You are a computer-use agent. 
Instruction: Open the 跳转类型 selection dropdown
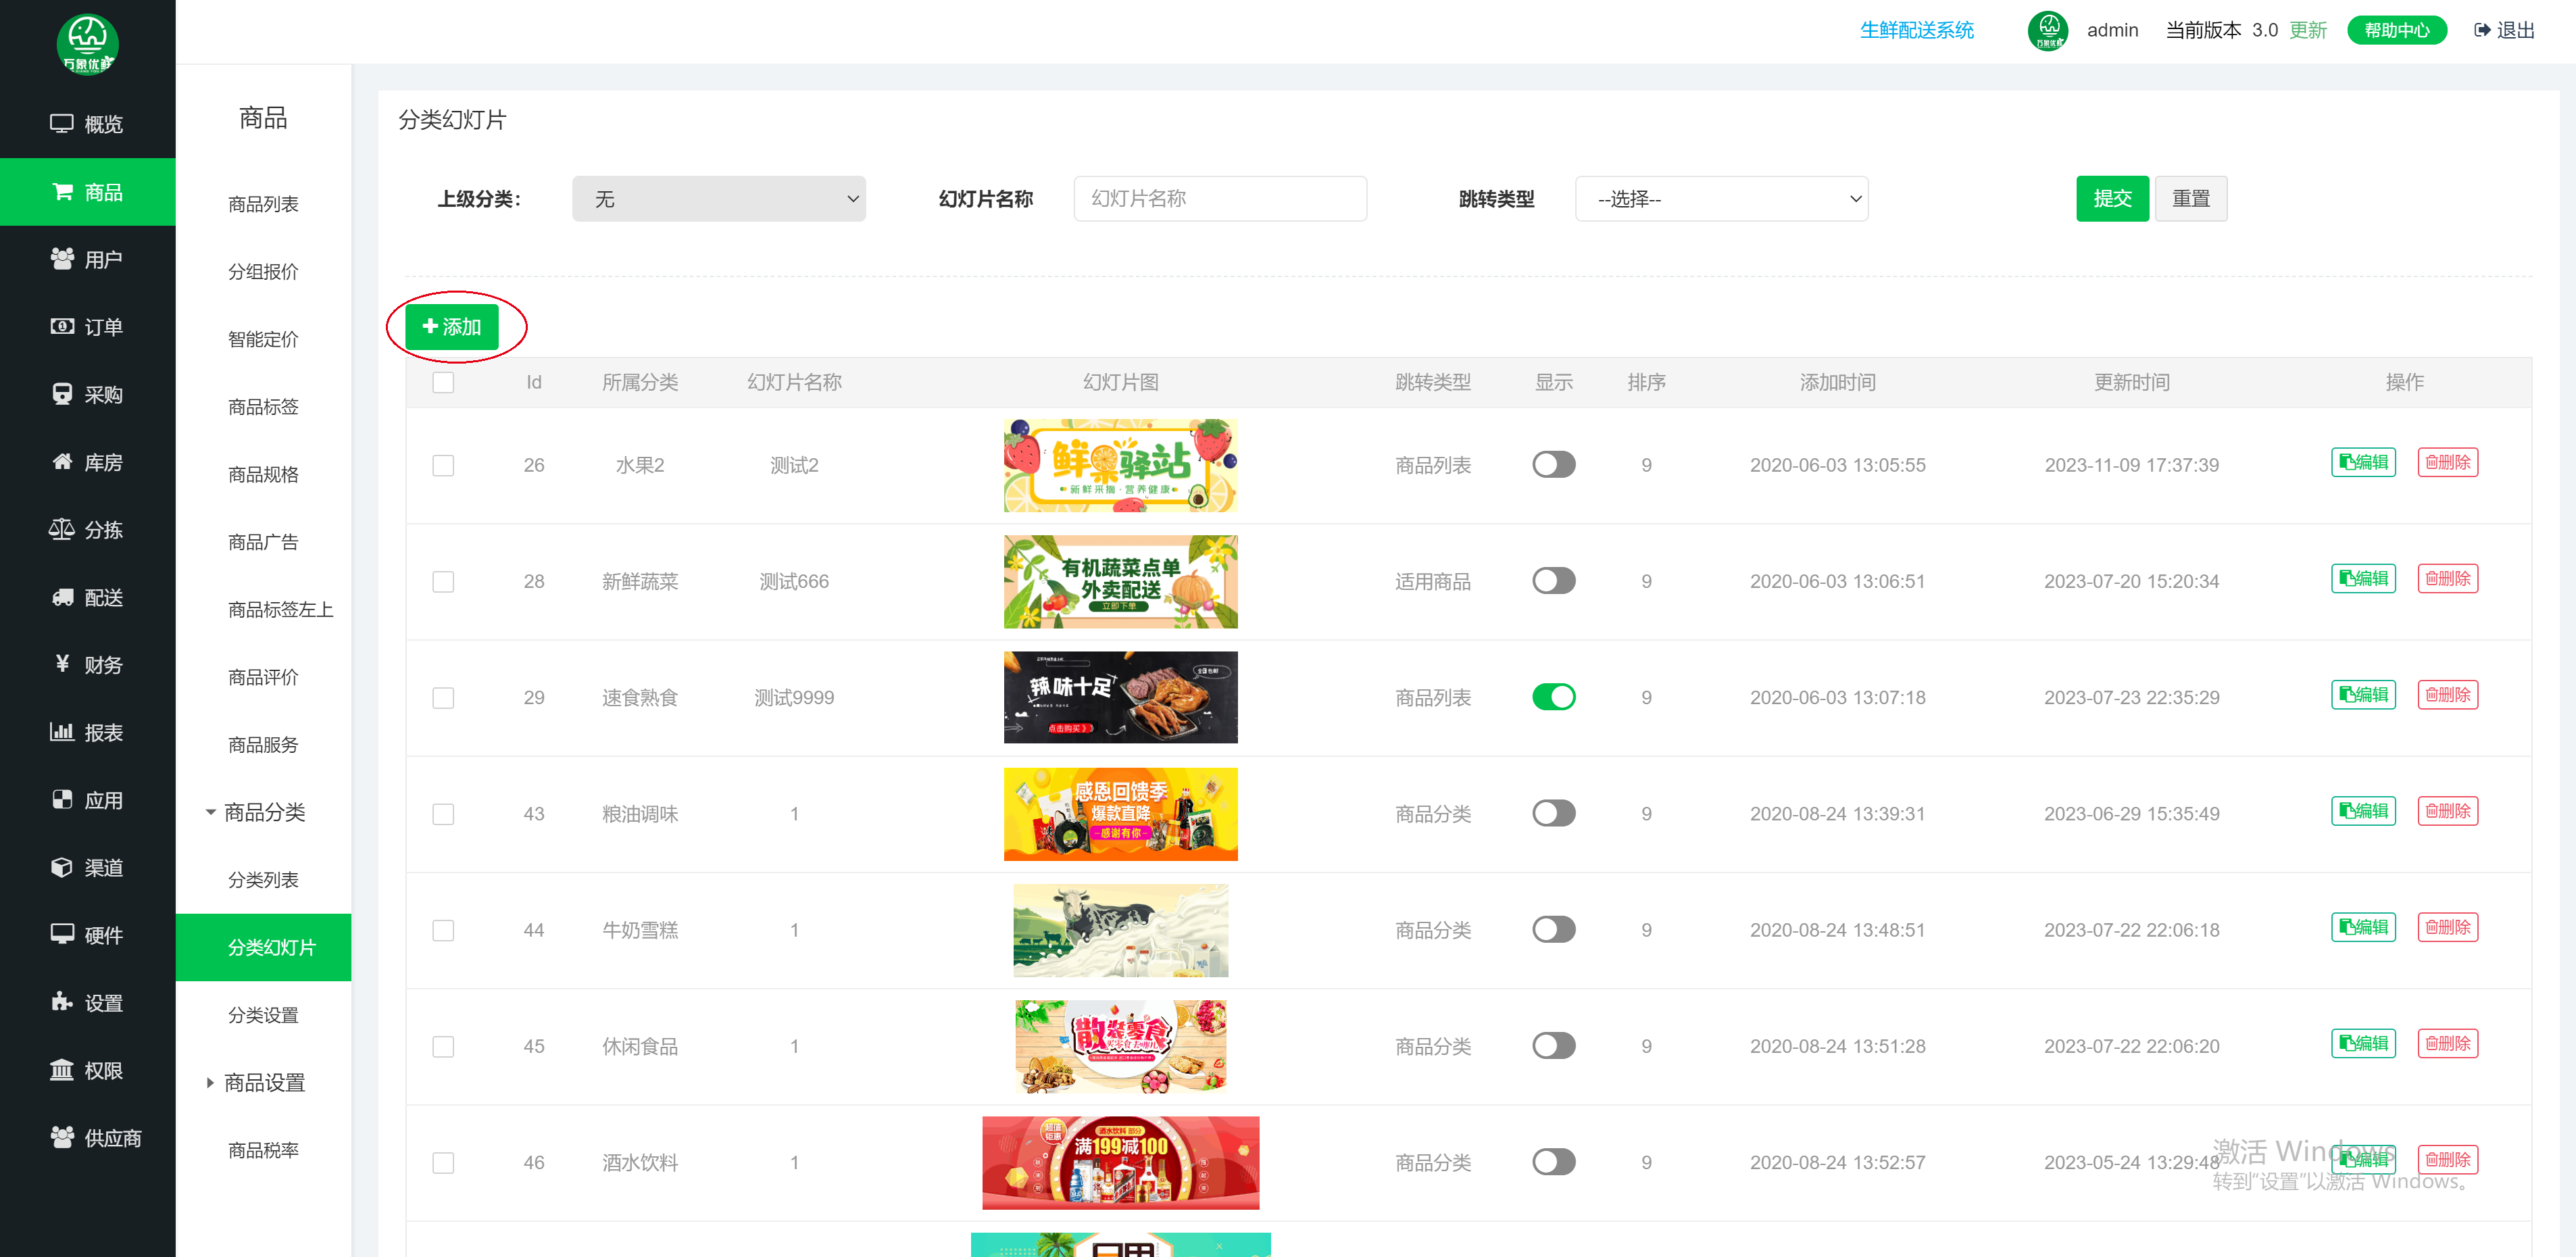coord(1721,198)
